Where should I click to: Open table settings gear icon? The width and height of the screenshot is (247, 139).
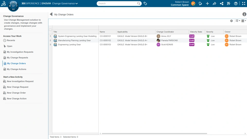point(231,21)
